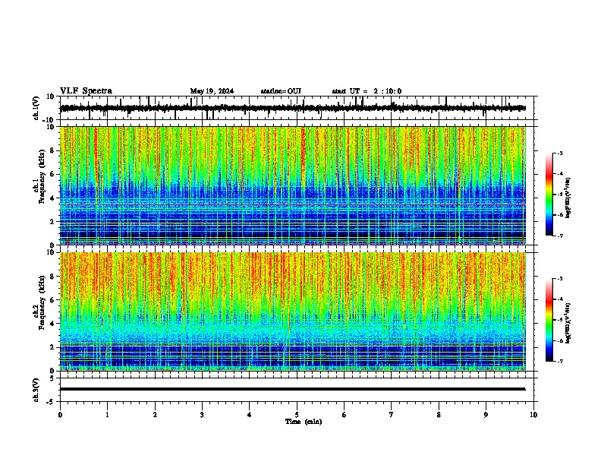
Task: Click time axis tick label "3"
Action: [x=202, y=415]
